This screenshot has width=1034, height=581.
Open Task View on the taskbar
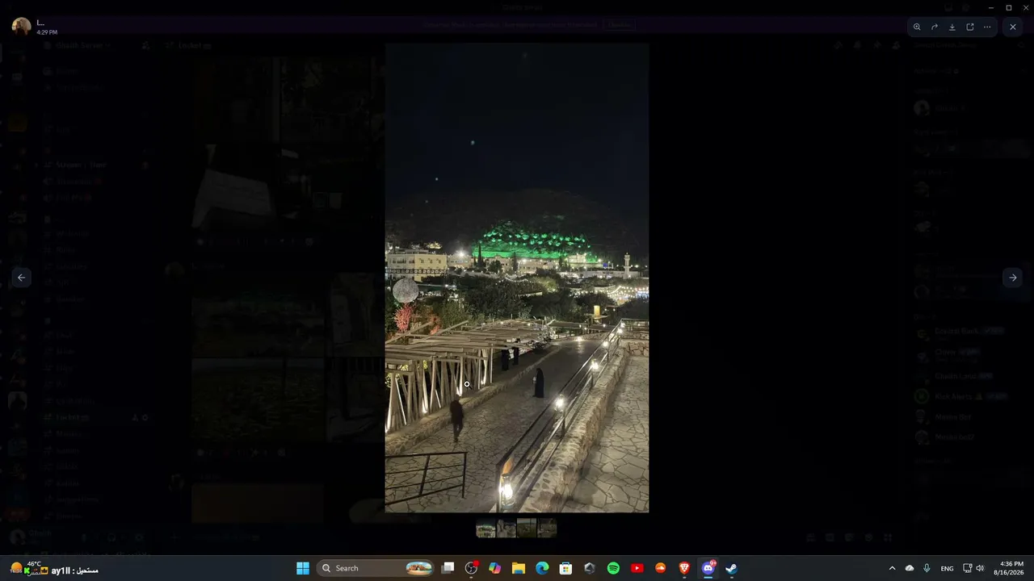tap(448, 568)
